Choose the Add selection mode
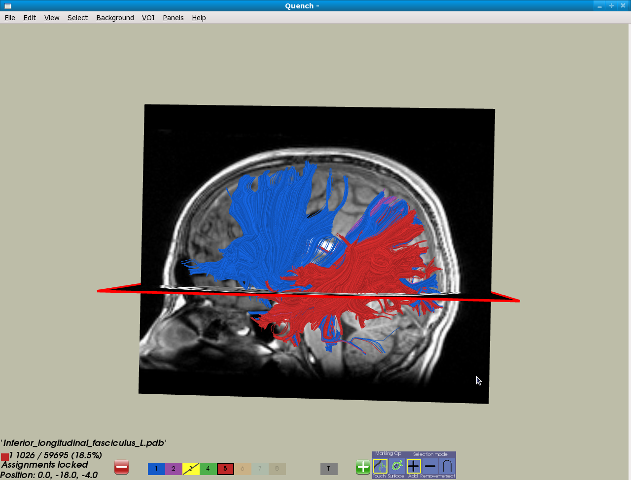This screenshot has height=480, width=631. click(x=414, y=466)
